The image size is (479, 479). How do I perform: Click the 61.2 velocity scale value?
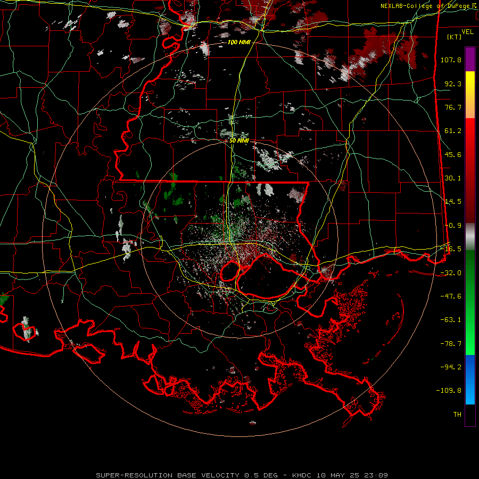(x=453, y=131)
